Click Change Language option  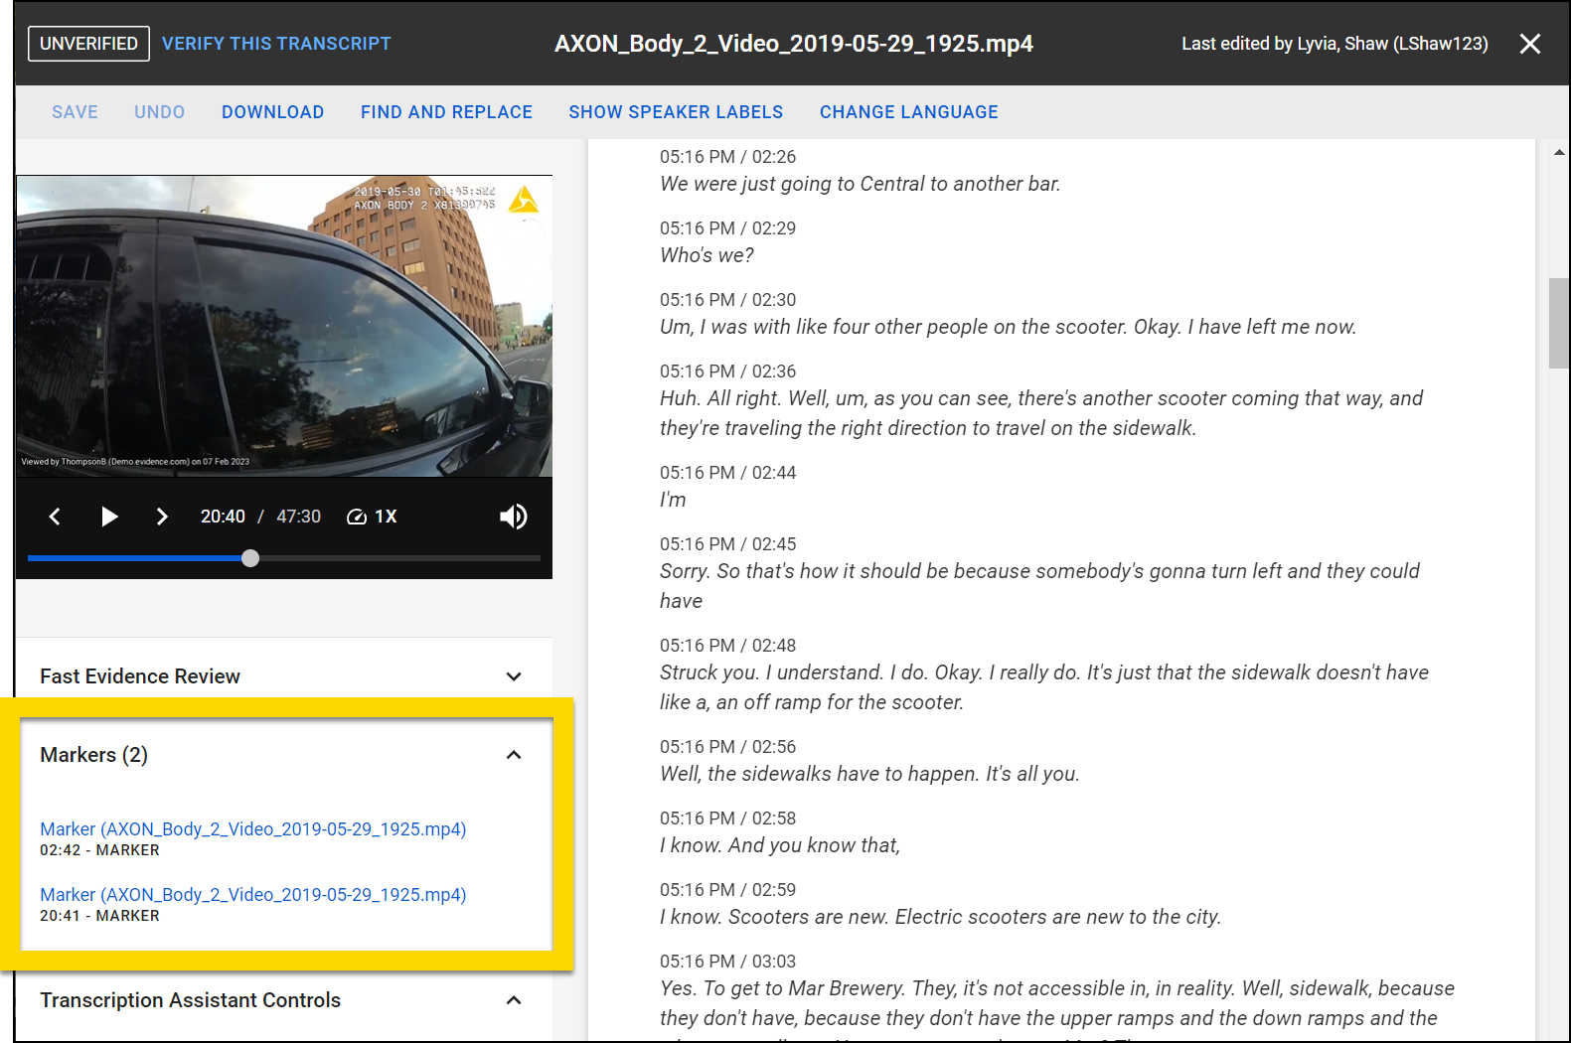tap(908, 112)
